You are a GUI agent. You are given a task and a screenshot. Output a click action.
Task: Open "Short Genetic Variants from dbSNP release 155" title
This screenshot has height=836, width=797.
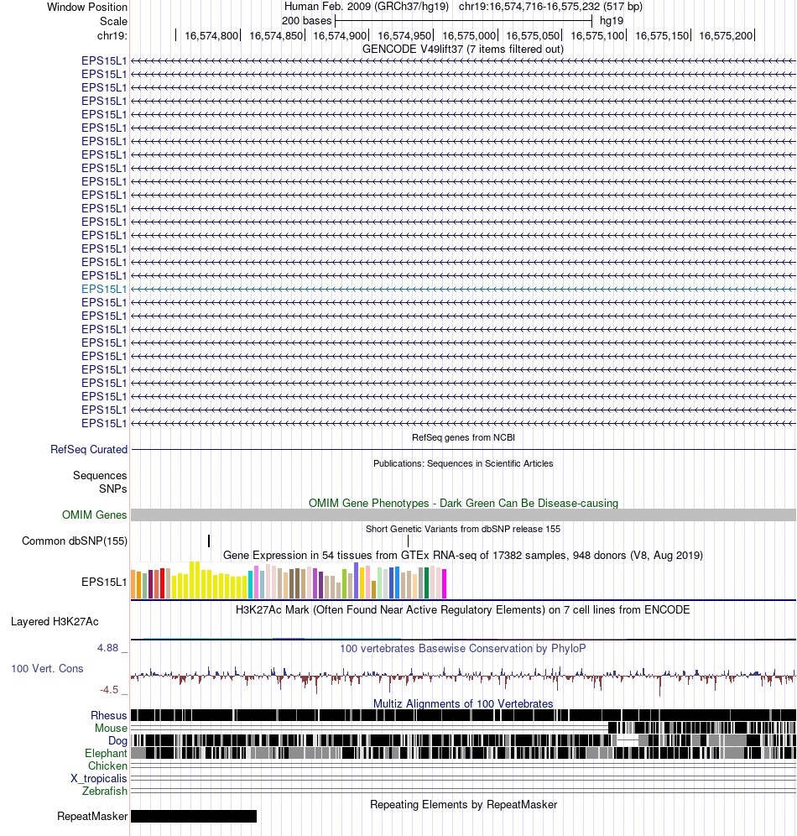(x=463, y=529)
